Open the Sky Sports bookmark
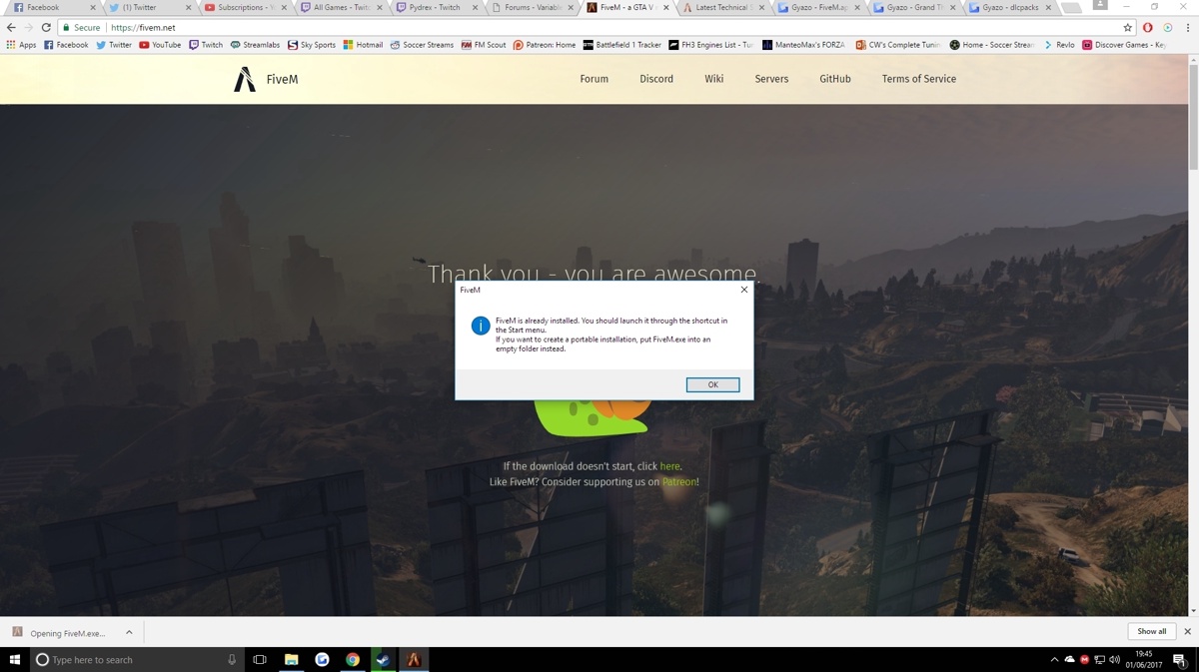The height and width of the screenshot is (672, 1199). [x=316, y=44]
